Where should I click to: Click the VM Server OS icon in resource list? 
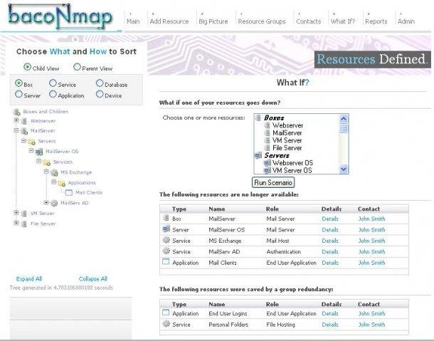(x=267, y=170)
